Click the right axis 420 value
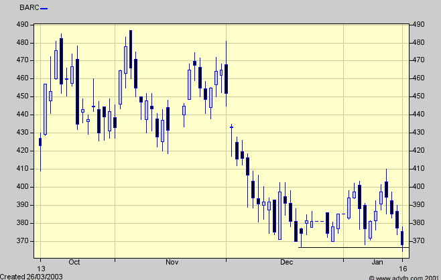441x280 pixels. pyautogui.click(x=418, y=151)
